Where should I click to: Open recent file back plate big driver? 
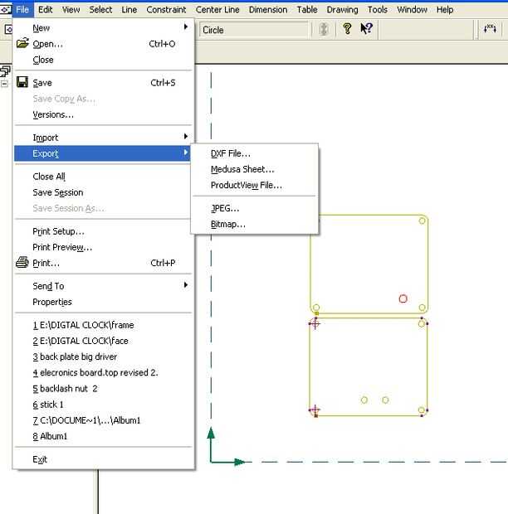[x=102, y=356]
